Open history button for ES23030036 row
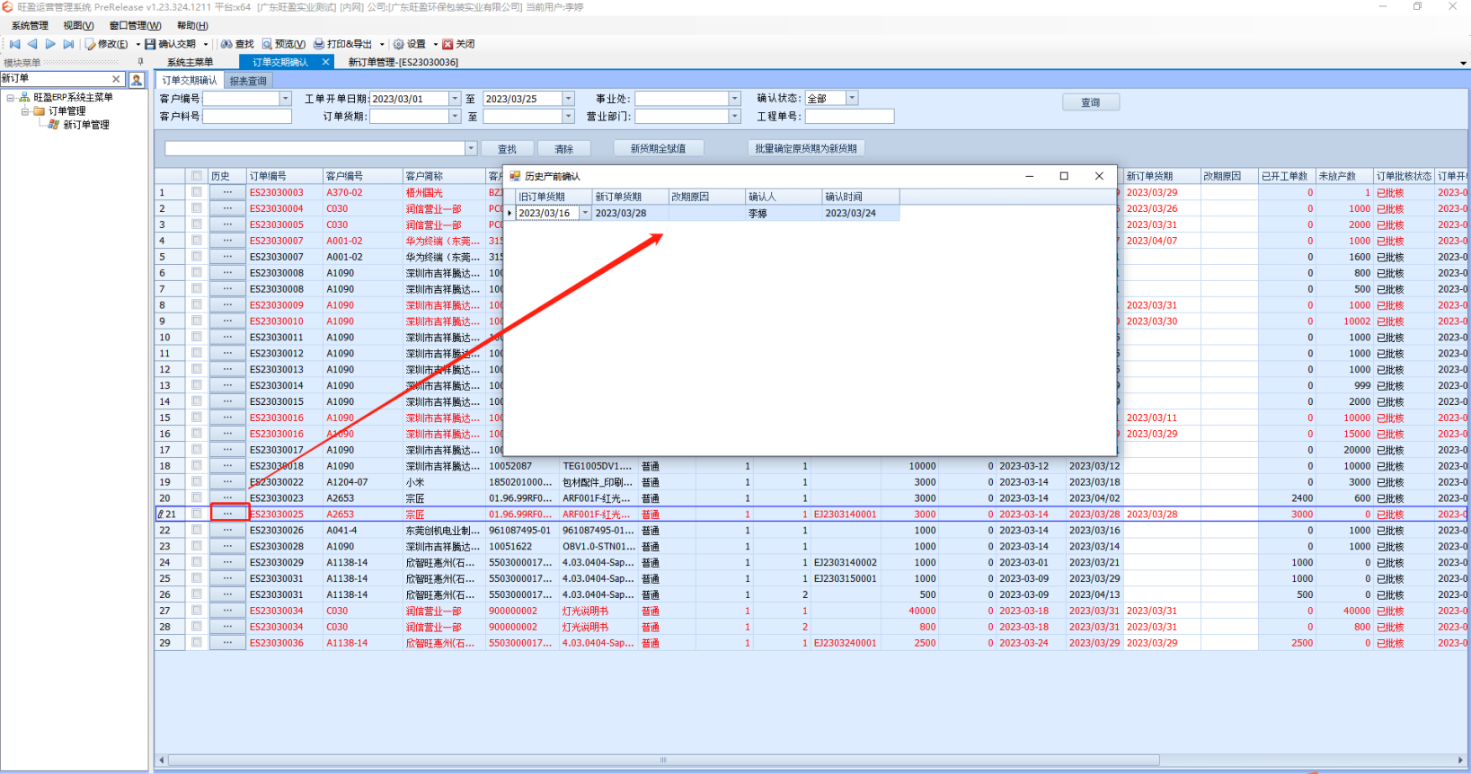Screen dimensions: 1471x774 tap(228, 643)
